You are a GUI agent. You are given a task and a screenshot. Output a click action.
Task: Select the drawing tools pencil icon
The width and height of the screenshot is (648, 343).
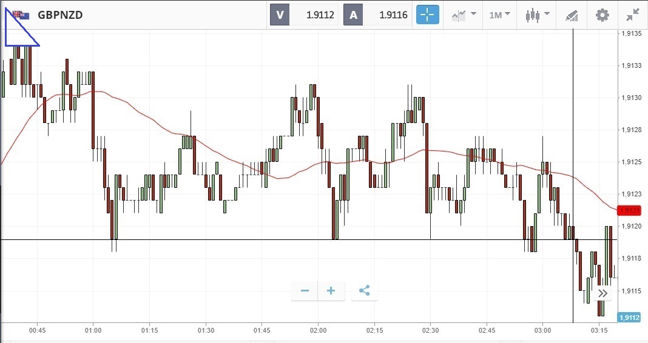[x=572, y=15]
